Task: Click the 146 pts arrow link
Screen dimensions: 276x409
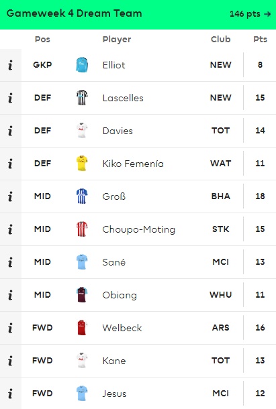Action: pos(250,14)
